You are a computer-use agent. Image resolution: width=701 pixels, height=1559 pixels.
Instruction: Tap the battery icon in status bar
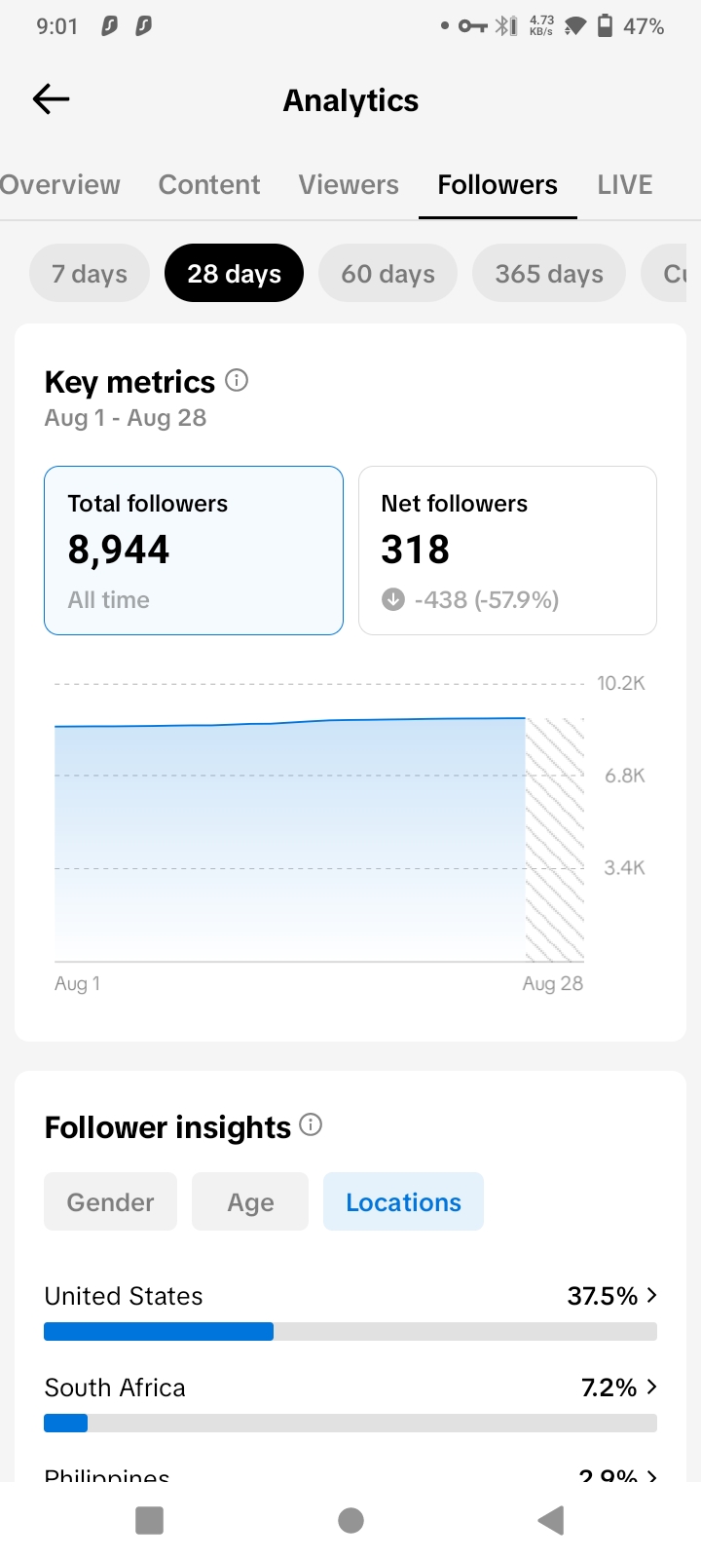tap(605, 25)
